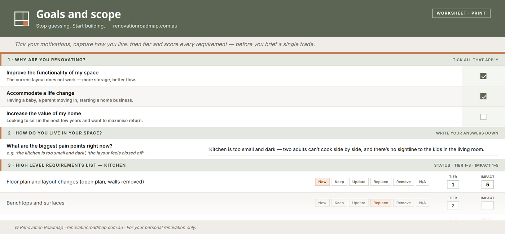Edit the Tier box for benchtops row
The width and height of the screenshot is (505, 234).
click(x=453, y=206)
